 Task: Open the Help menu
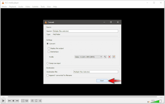[x=55, y=7]
